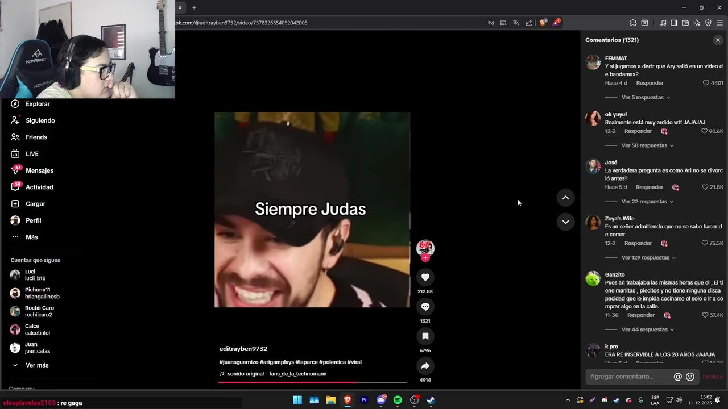Open Mensajes inbox

[32, 170]
